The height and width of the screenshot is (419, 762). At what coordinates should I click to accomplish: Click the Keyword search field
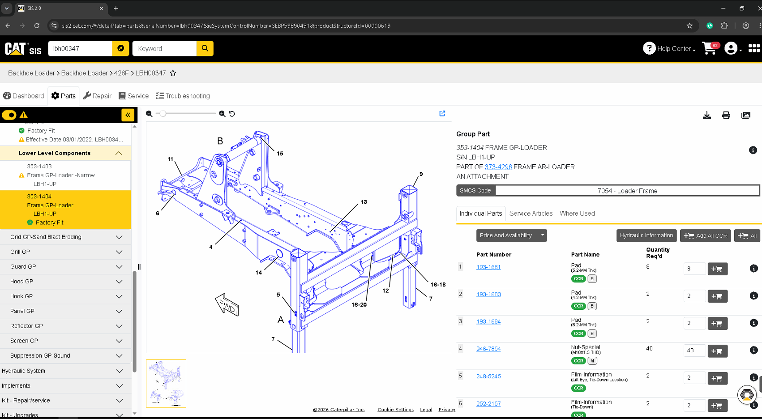(x=164, y=48)
